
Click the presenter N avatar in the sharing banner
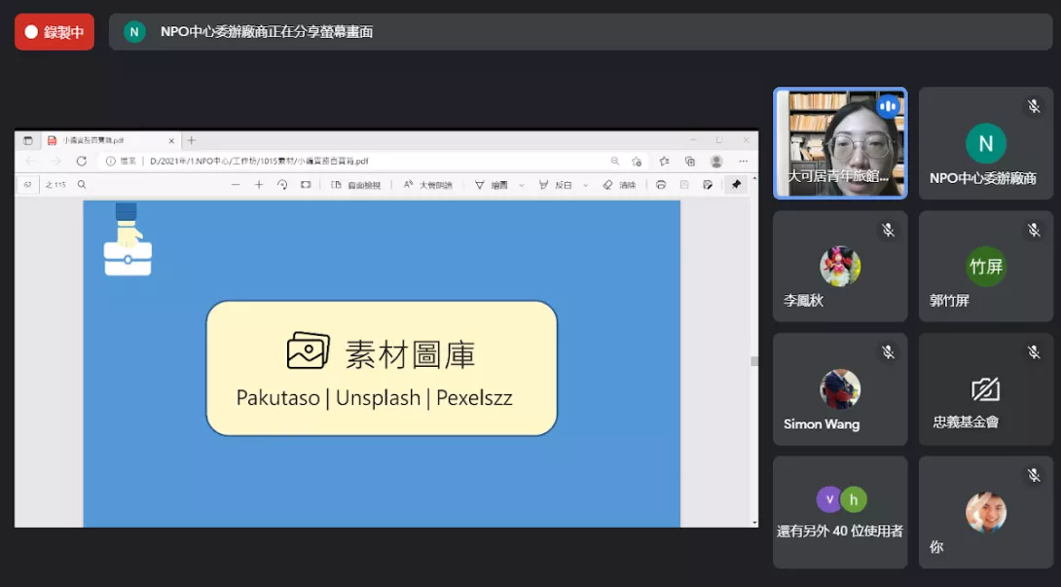134,32
